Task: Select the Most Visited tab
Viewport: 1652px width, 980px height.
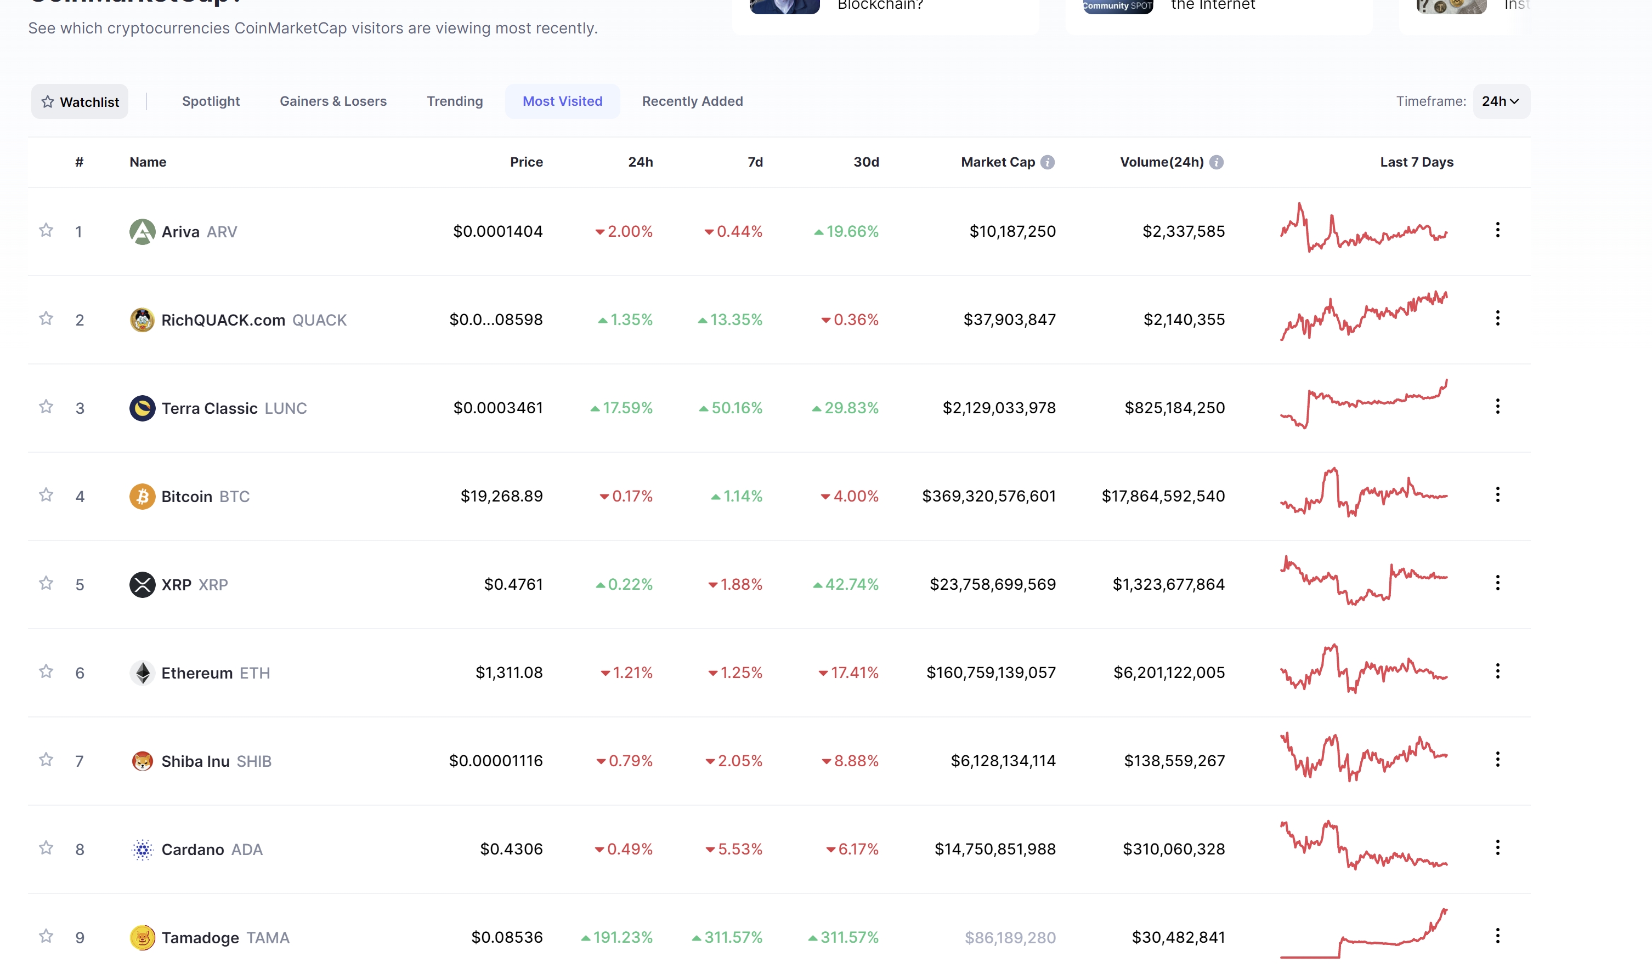Action: [562, 101]
